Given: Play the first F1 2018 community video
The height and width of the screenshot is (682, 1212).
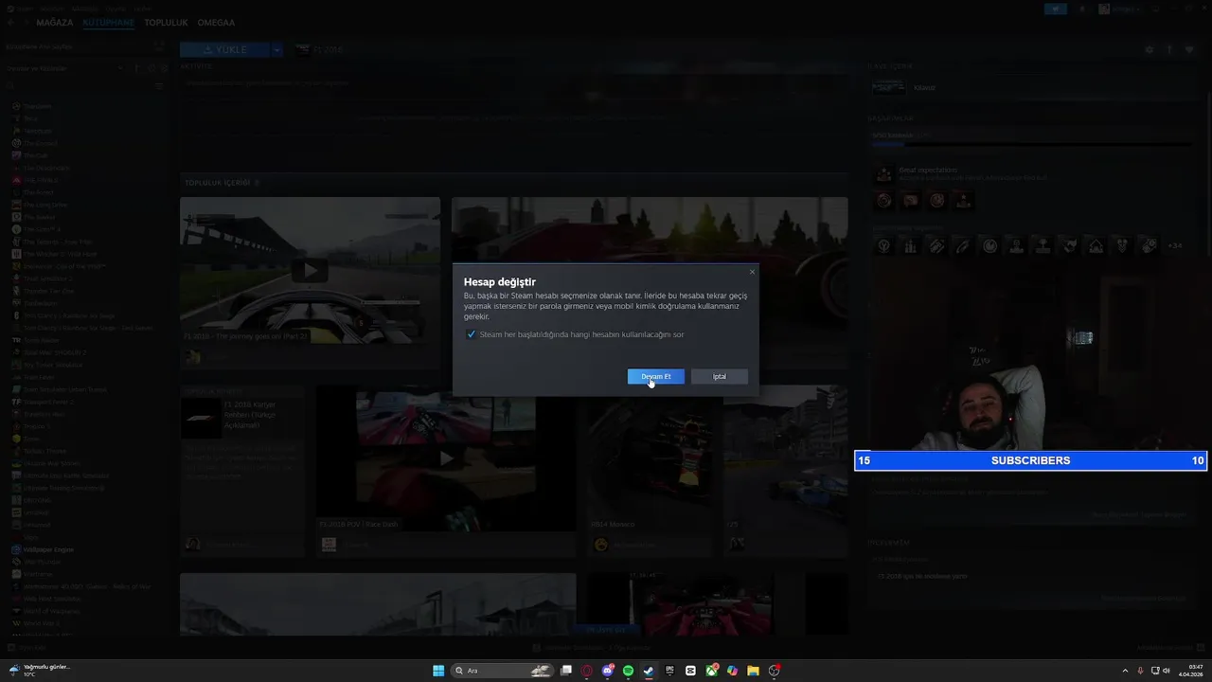Looking at the screenshot, I should point(310,270).
